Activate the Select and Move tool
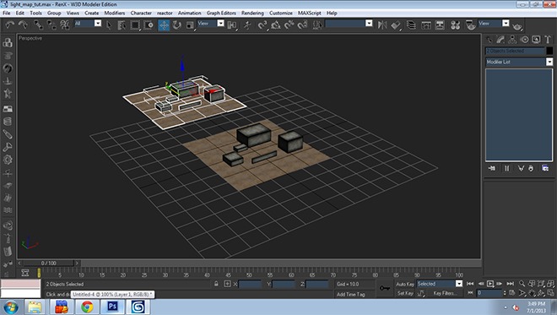 pyautogui.click(x=164, y=25)
